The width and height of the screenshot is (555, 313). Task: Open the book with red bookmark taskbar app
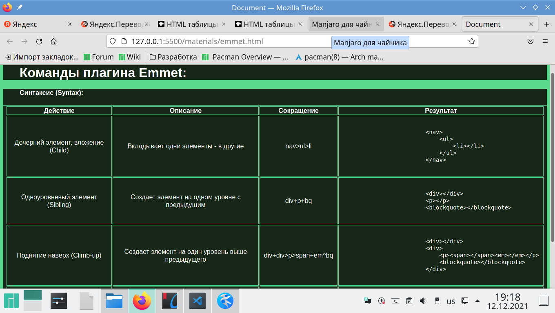point(170,301)
